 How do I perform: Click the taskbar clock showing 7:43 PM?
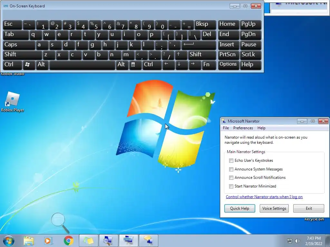(x=314, y=241)
